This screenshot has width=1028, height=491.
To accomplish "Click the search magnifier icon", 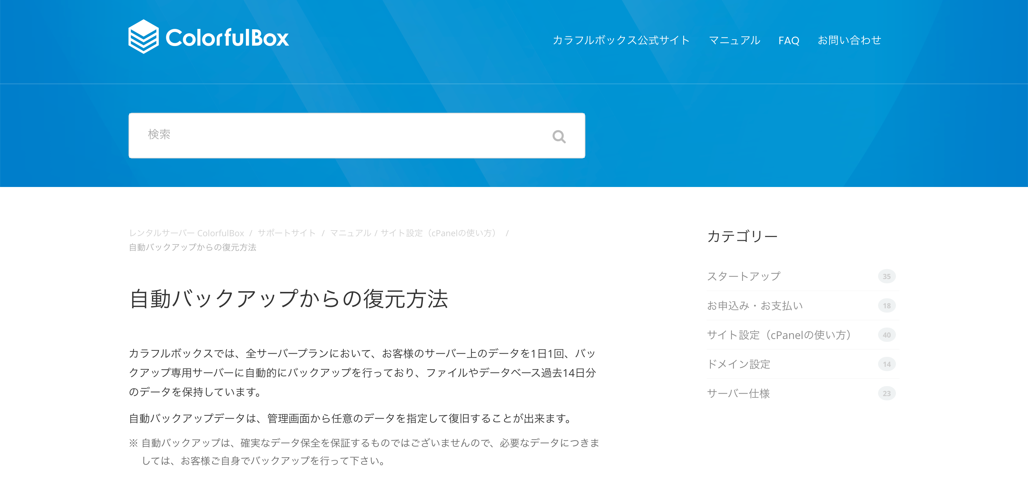I will [559, 137].
